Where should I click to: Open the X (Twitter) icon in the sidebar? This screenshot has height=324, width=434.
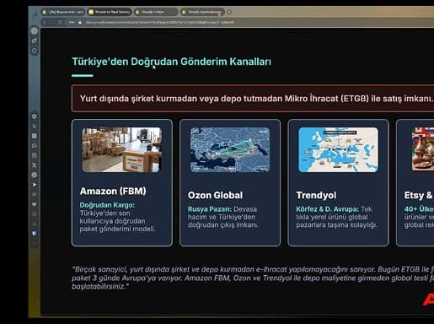[35, 165]
